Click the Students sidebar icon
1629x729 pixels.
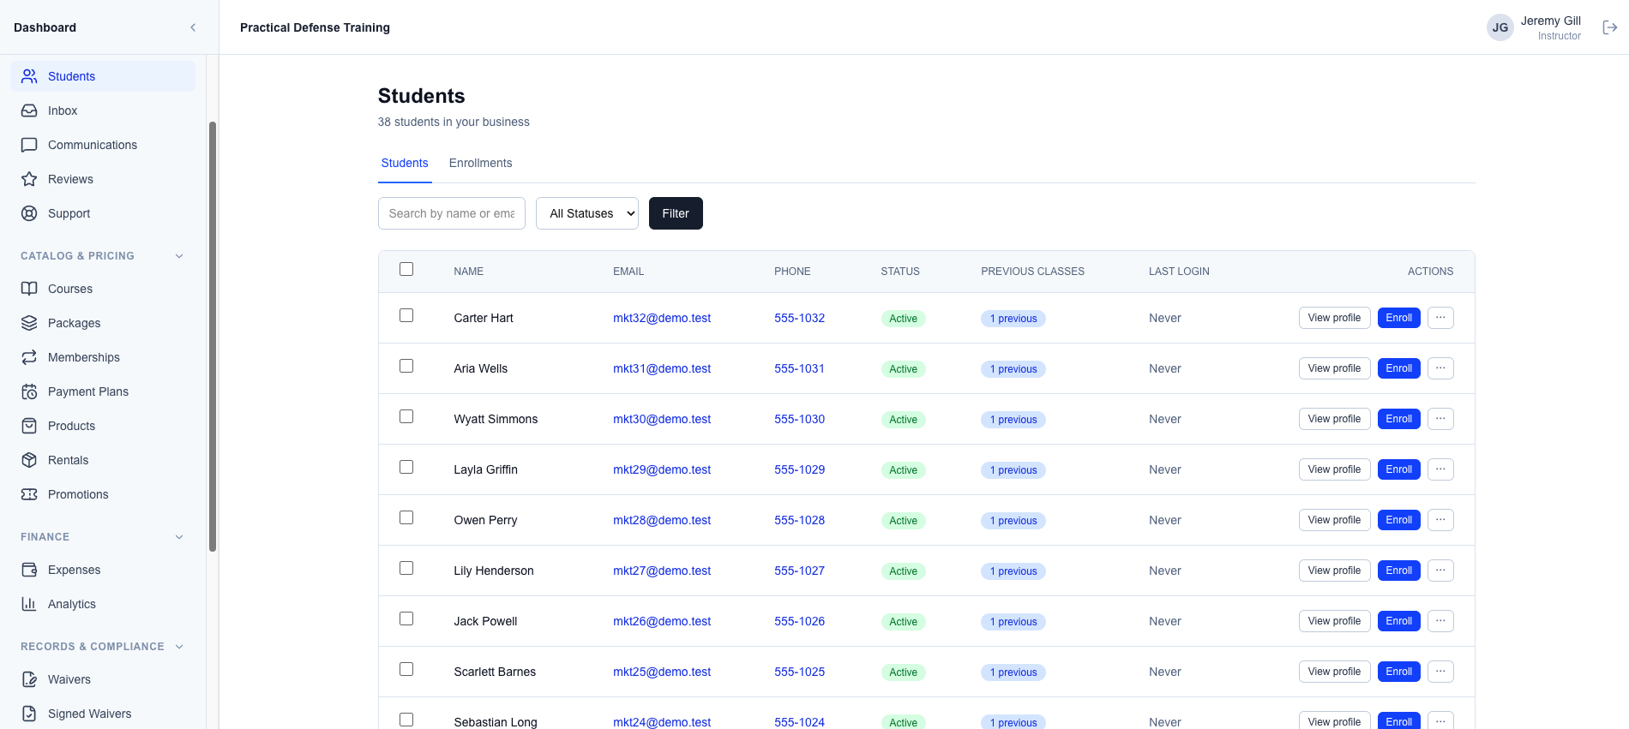tap(29, 76)
